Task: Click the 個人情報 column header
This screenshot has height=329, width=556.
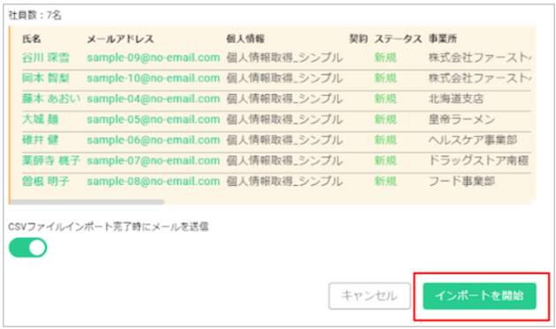Action: (x=245, y=39)
